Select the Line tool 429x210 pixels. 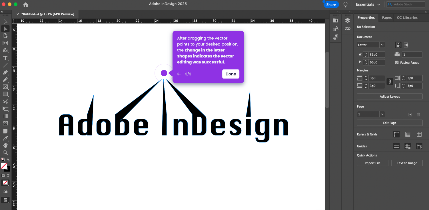tap(5, 65)
